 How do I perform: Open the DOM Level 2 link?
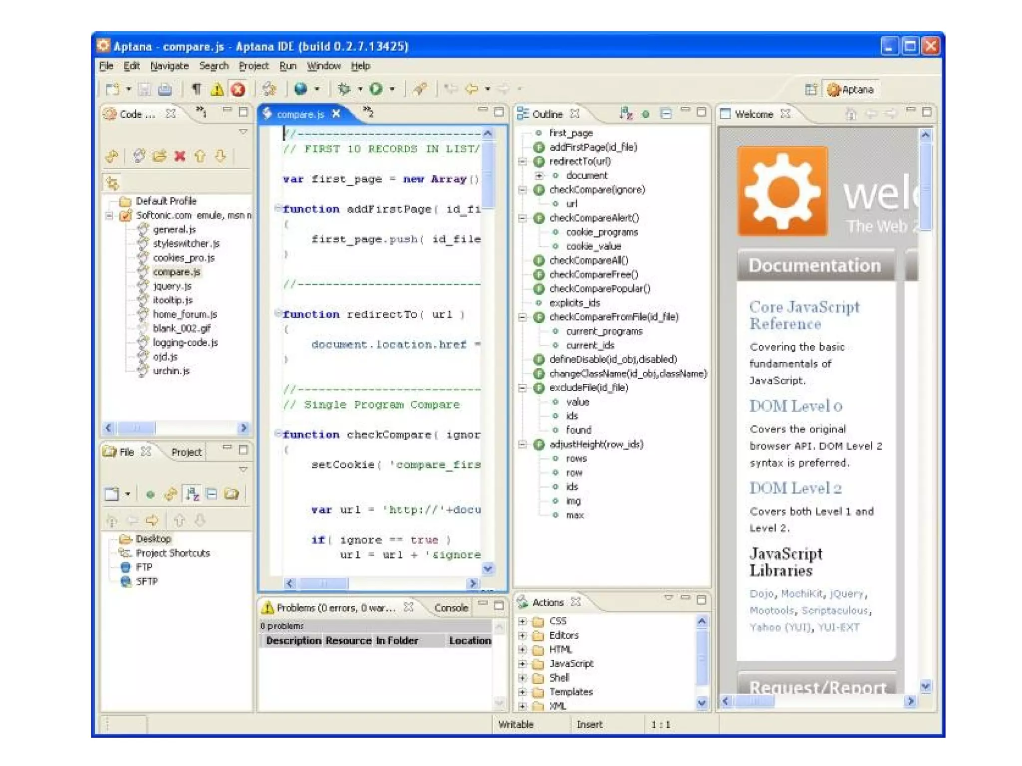coord(795,488)
